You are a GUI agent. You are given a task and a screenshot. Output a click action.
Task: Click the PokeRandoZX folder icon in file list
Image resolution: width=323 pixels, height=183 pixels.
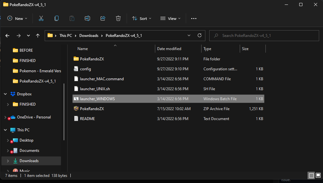click(x=76, y=59)
